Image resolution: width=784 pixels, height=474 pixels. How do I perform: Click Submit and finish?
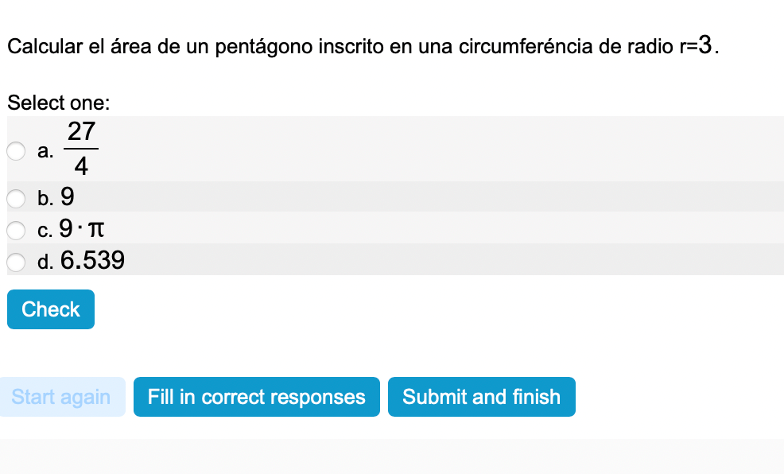click(x=481, y=397)
